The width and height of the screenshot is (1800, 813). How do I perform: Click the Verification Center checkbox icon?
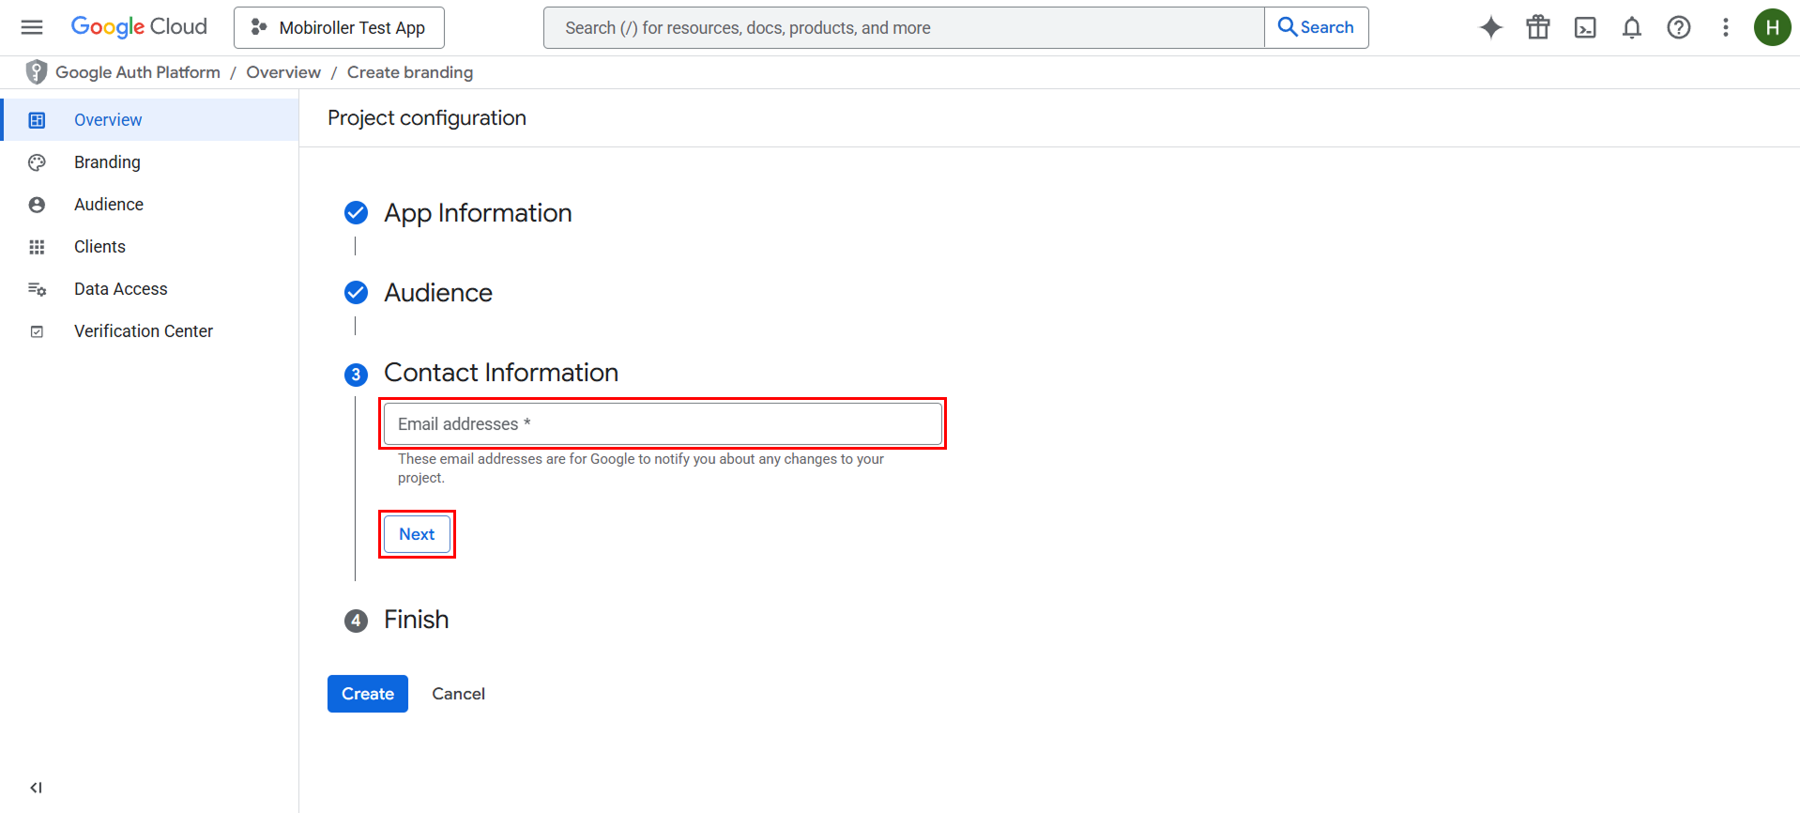[37, 331]
